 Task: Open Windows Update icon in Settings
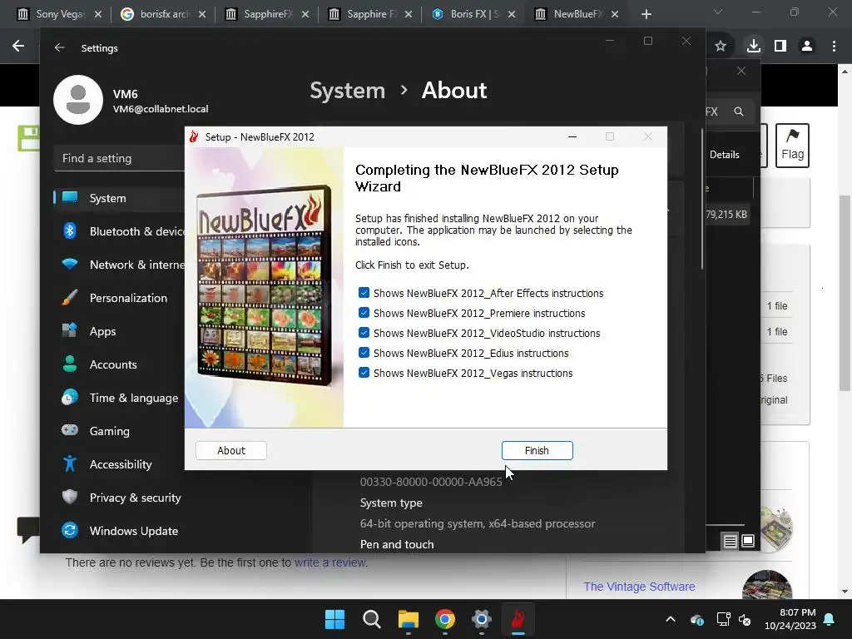70,530
